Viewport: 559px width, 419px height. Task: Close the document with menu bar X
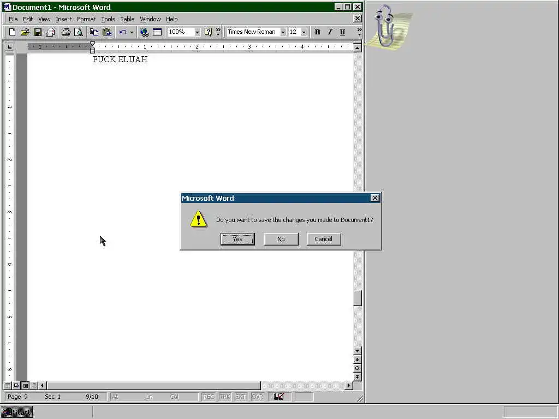pyautogui.click(x=357, y=19)
